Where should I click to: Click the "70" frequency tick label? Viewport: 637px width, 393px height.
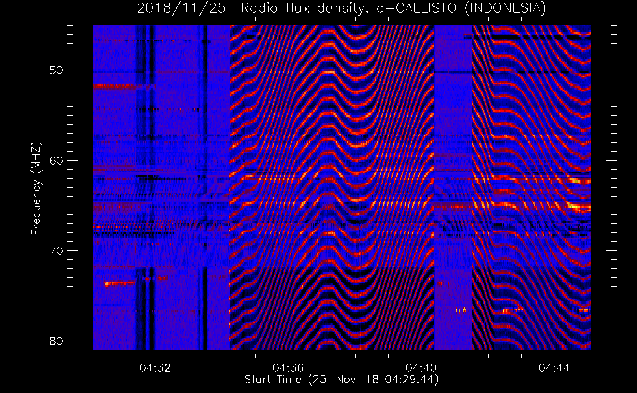56,251
